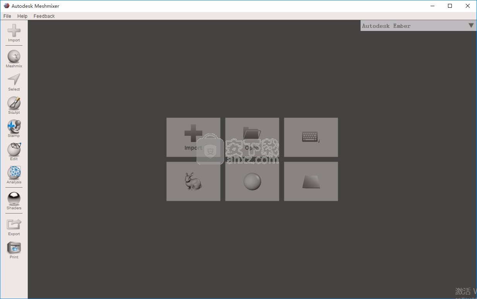The width and height of the screenshot is (477, 299).
Task: Activate the Select arrow tool
Action: pyautogui.click(x=14, y=82)
